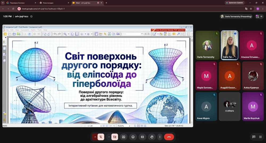Turn on the camera in Meet
The height and width of the screenshot is (143, 266).
[x=115, y=137]
